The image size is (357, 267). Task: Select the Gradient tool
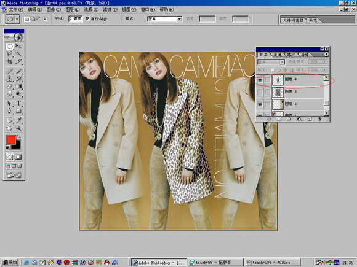click(x=18, y=87)
